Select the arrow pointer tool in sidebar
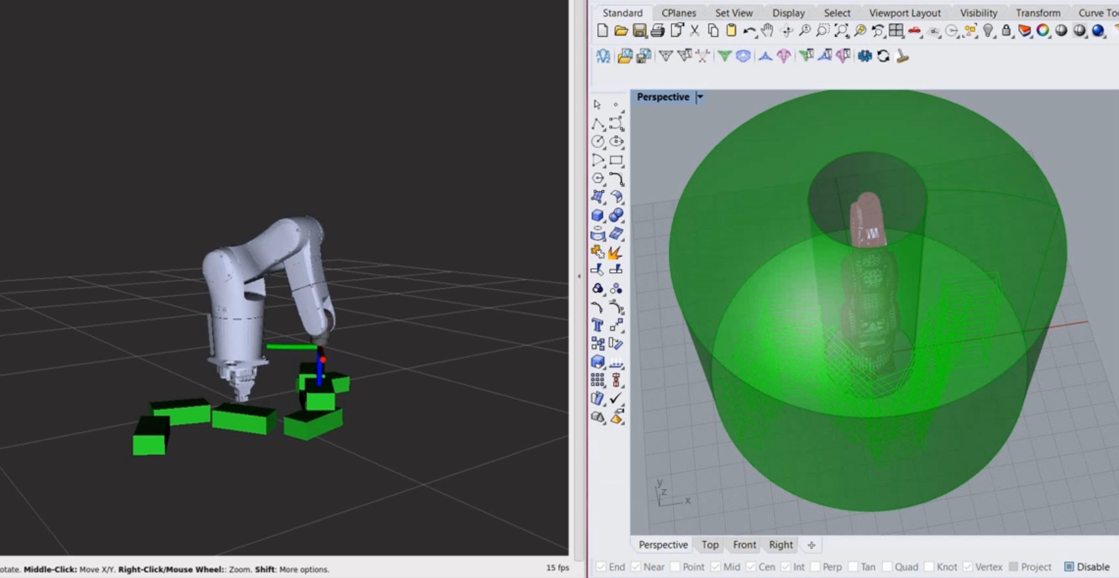This screenshot has height=578, width=1119. [597, 105]
